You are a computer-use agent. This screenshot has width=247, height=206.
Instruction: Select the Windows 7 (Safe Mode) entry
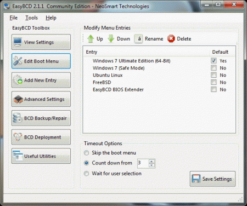coord(119,68)
